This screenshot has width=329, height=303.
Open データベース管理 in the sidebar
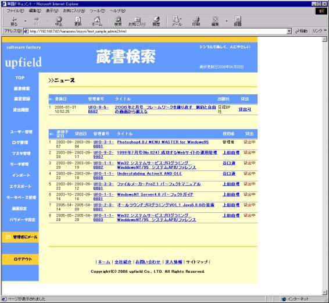(x=21, y=197)
